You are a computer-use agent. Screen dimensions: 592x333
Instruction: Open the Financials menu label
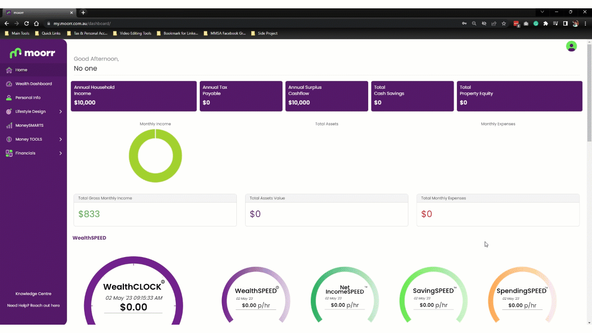pos(25,153)
